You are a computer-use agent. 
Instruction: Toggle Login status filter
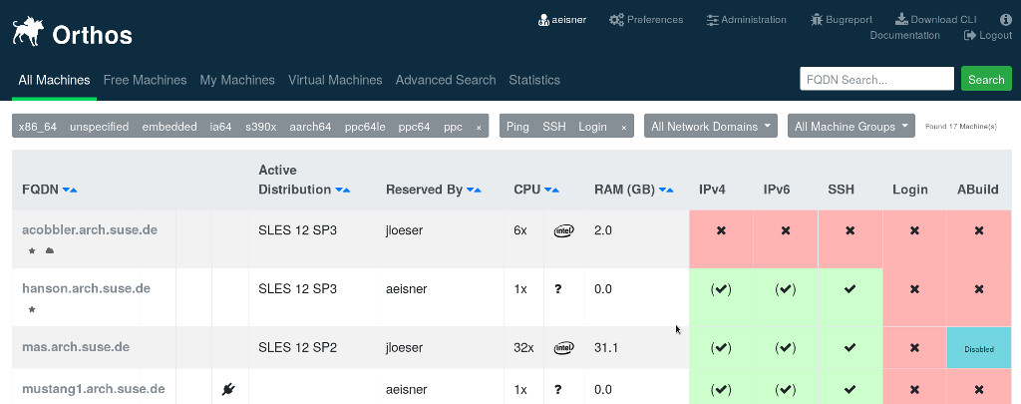[x=592, y=127]
